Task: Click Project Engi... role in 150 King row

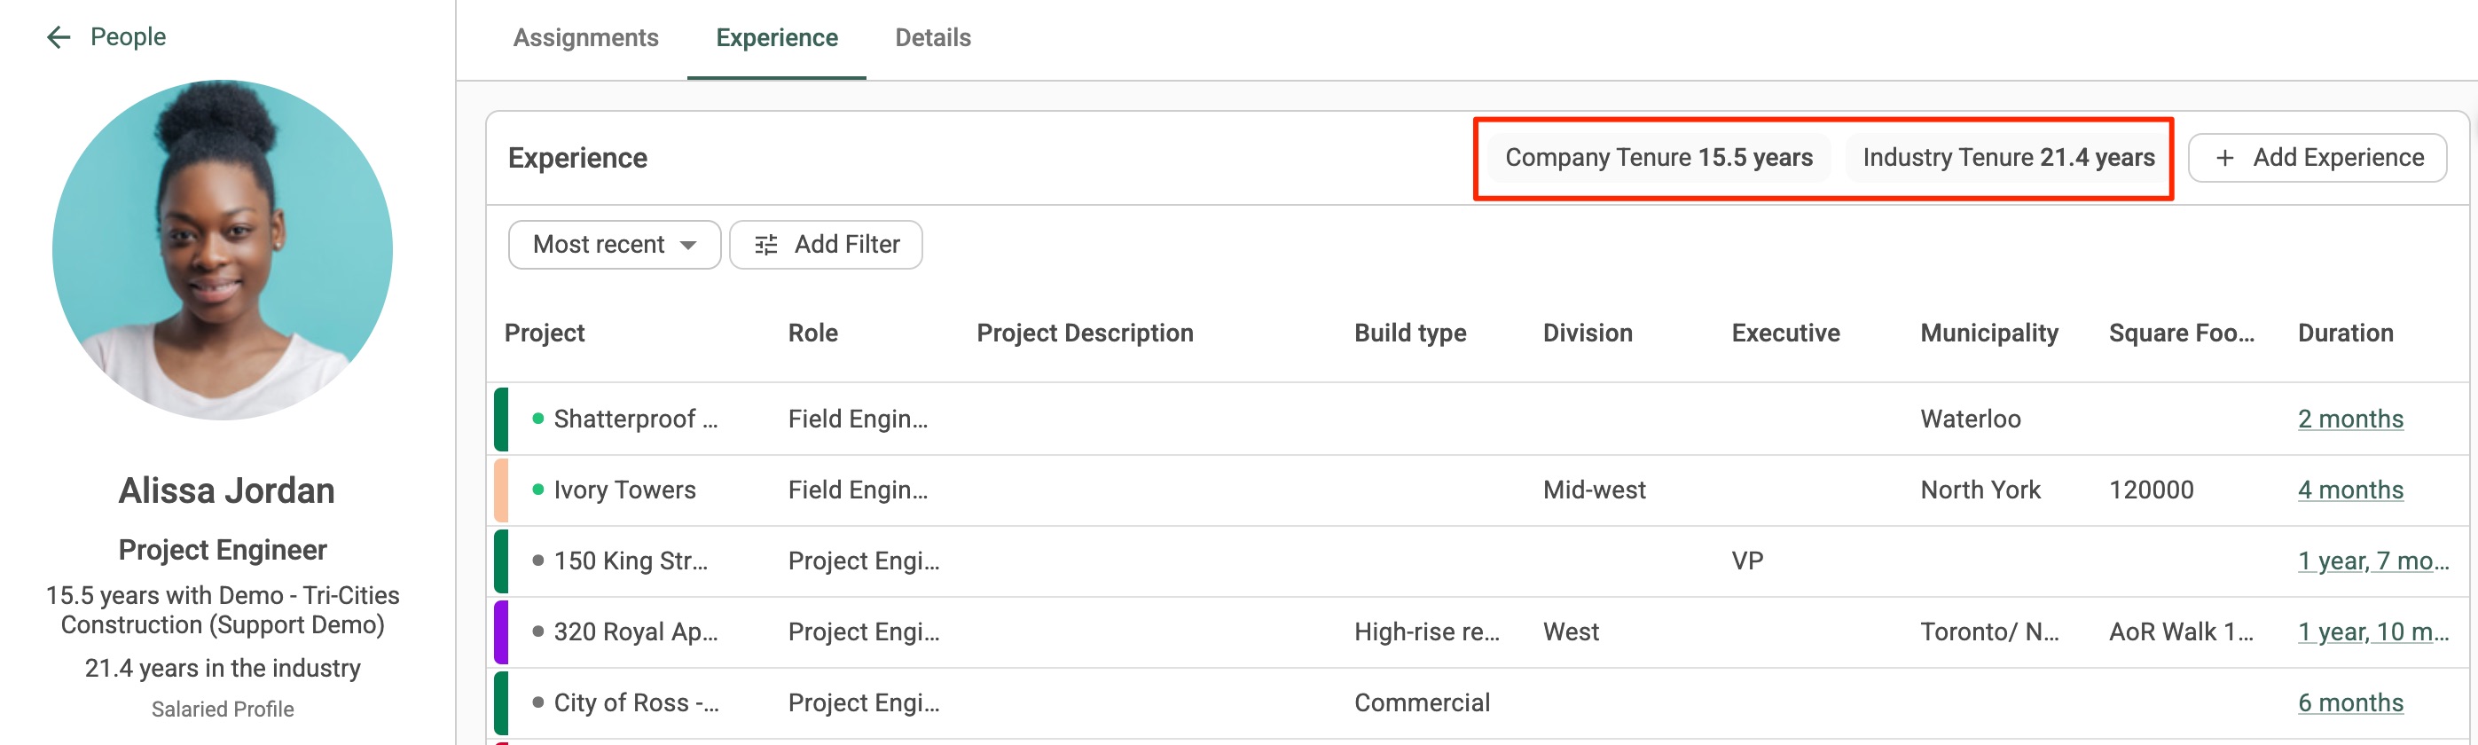Action: 863,561
